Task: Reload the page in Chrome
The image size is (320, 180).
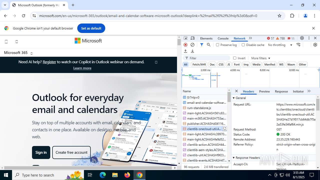Action: [23, 16]
